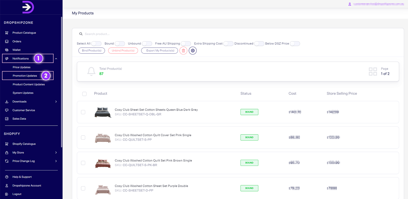Click the bell icon near Total Products
The width and height of the screenshot is (408, 199).
tap(91, 71)
